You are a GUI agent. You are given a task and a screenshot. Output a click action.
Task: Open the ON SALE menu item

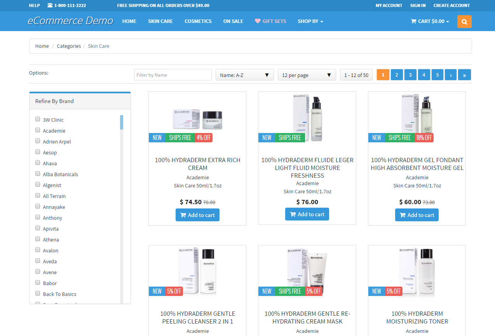click(x=233, y=21)
